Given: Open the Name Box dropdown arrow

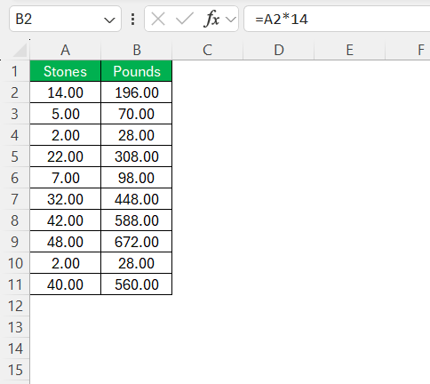Looking at the screenshot, I should 109,20.
